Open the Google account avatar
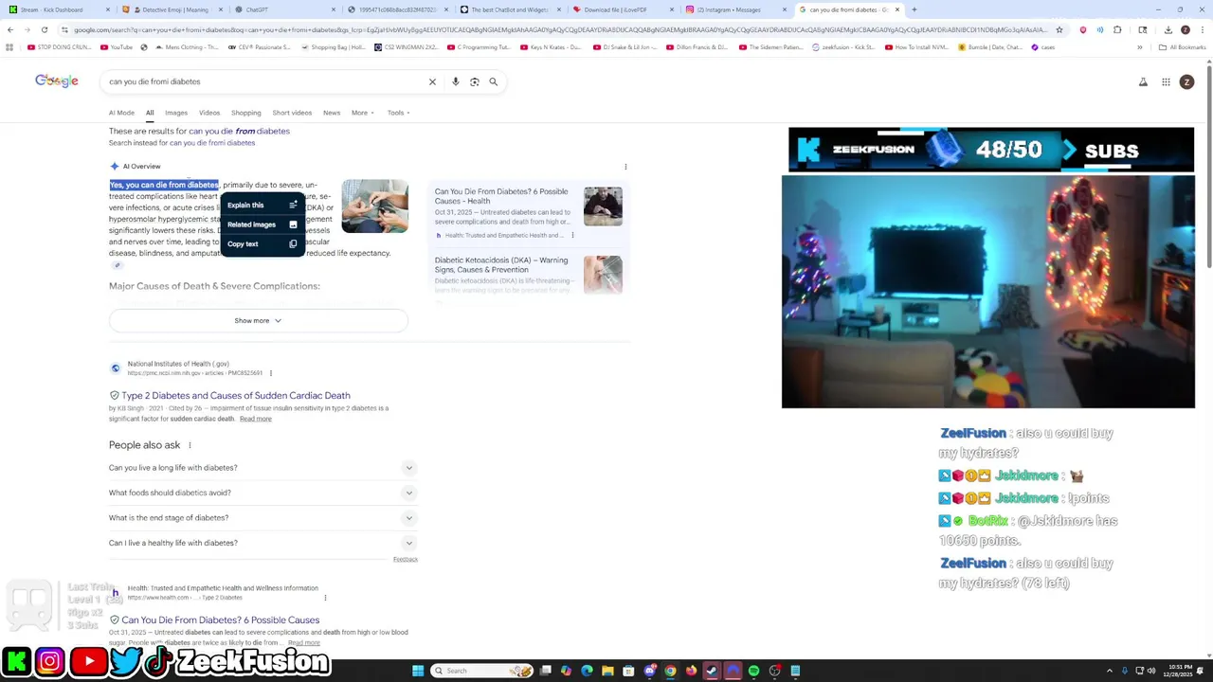The width and height of the screenshot is (1213, 682). 1186,82
